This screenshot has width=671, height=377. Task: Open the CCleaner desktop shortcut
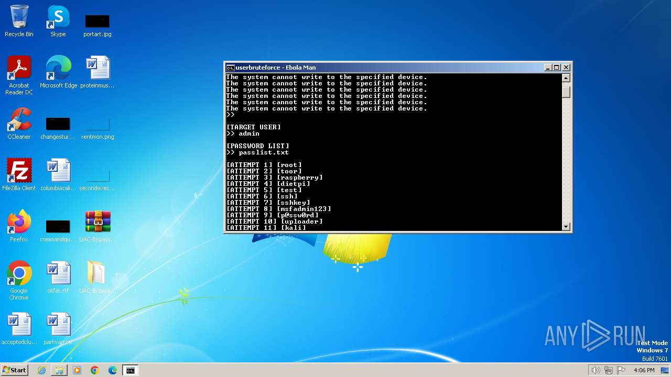point(19,124)
